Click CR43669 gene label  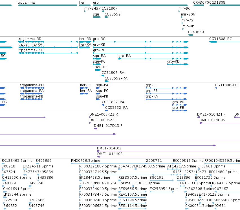click(x=196, y=32)
